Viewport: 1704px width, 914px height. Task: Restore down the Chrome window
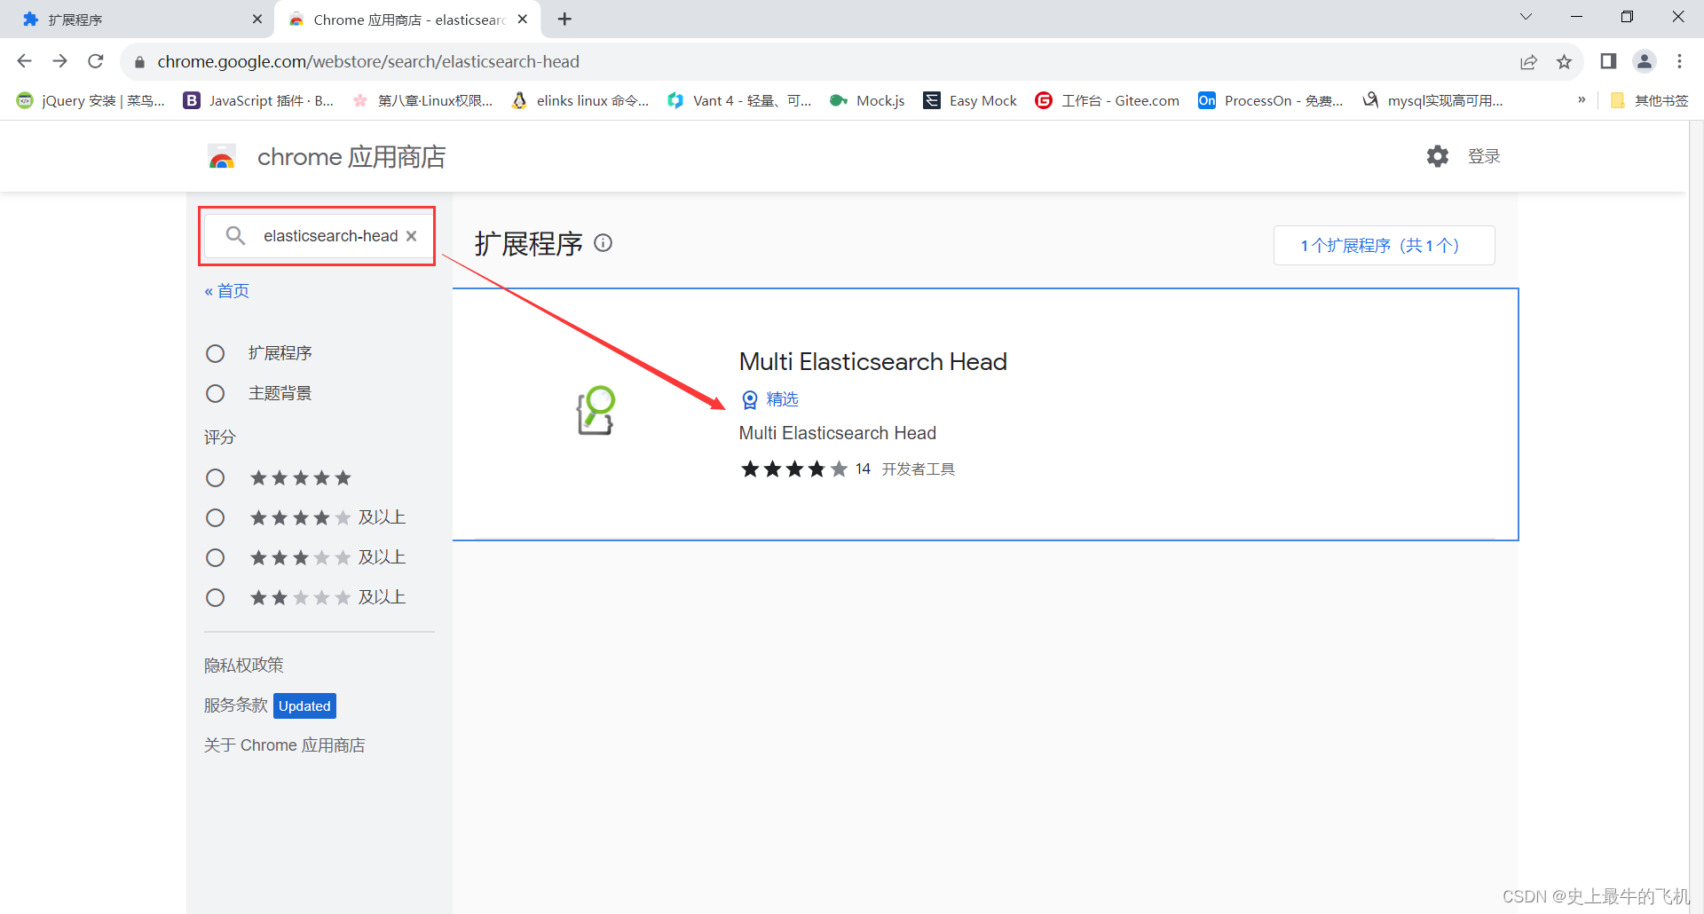click(x=1627, y=17)
